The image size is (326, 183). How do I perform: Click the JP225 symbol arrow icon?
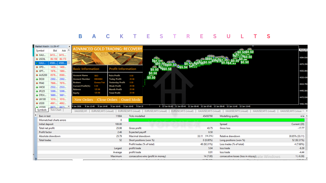click(x=37, y=91)
